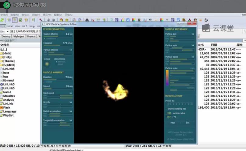Enable the 'show bounding box' checkbox
The image size is (246, 151).
tap(167, 109)
